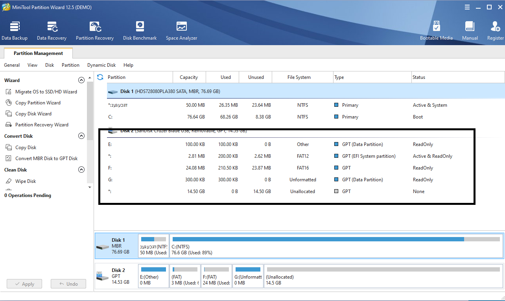
Task: Click the Disk 2 USB icon in disk map
Action: [103, 276]
